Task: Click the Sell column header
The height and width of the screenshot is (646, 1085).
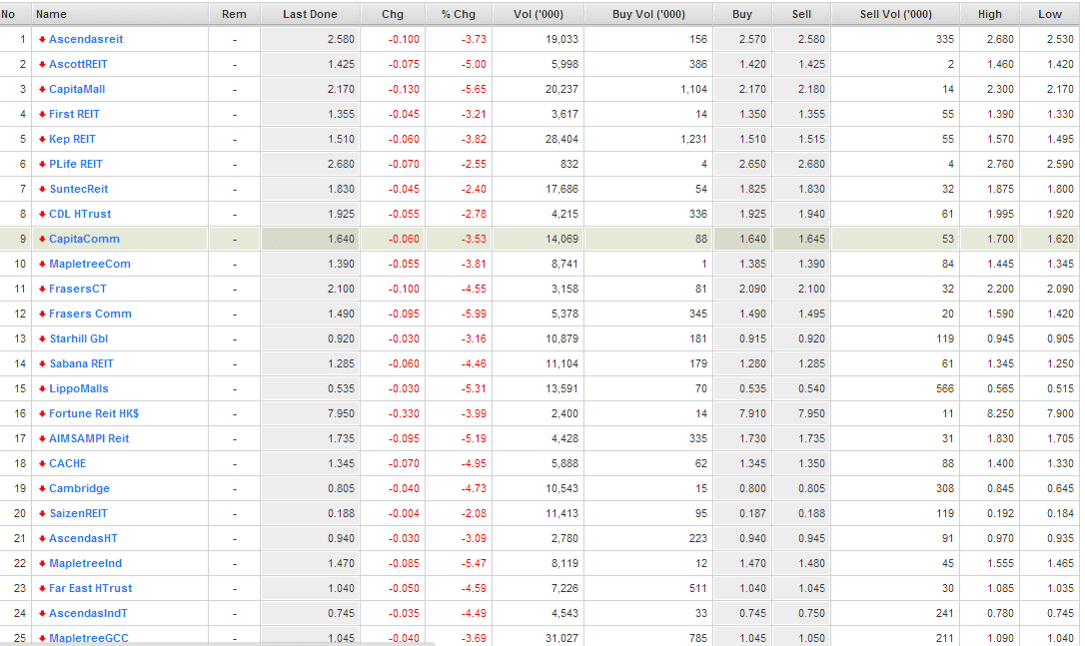Action: coord(801,14)
